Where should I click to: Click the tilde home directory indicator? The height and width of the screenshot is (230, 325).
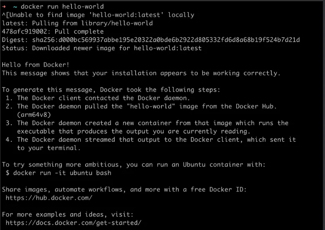[15, 6]
